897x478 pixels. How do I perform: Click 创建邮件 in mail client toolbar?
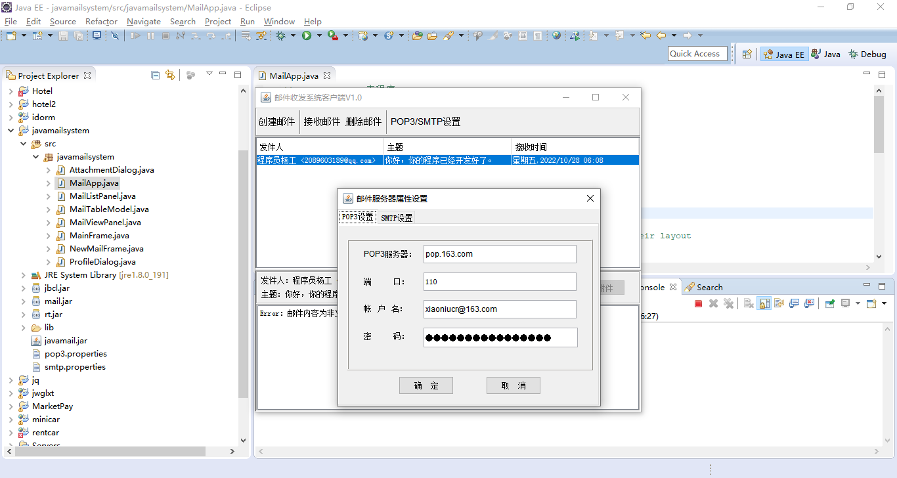tap(277, 121)
